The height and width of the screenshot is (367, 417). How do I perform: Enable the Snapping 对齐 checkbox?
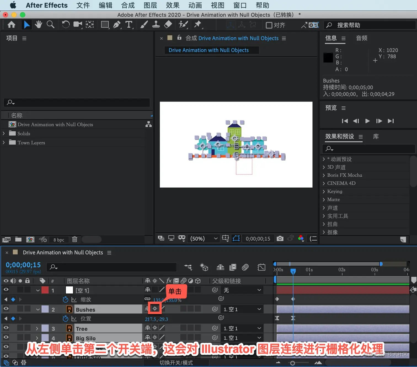(x=269, y=25)
